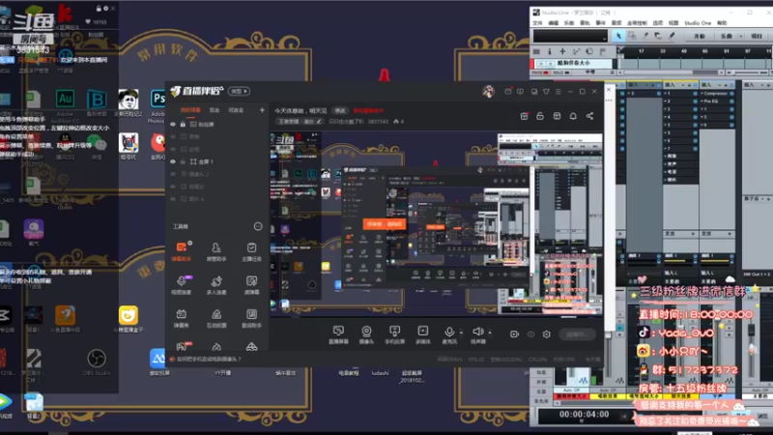The image size is (773, 435).
Task: Click the red track color swatch in Studio One
Action: 532,64
